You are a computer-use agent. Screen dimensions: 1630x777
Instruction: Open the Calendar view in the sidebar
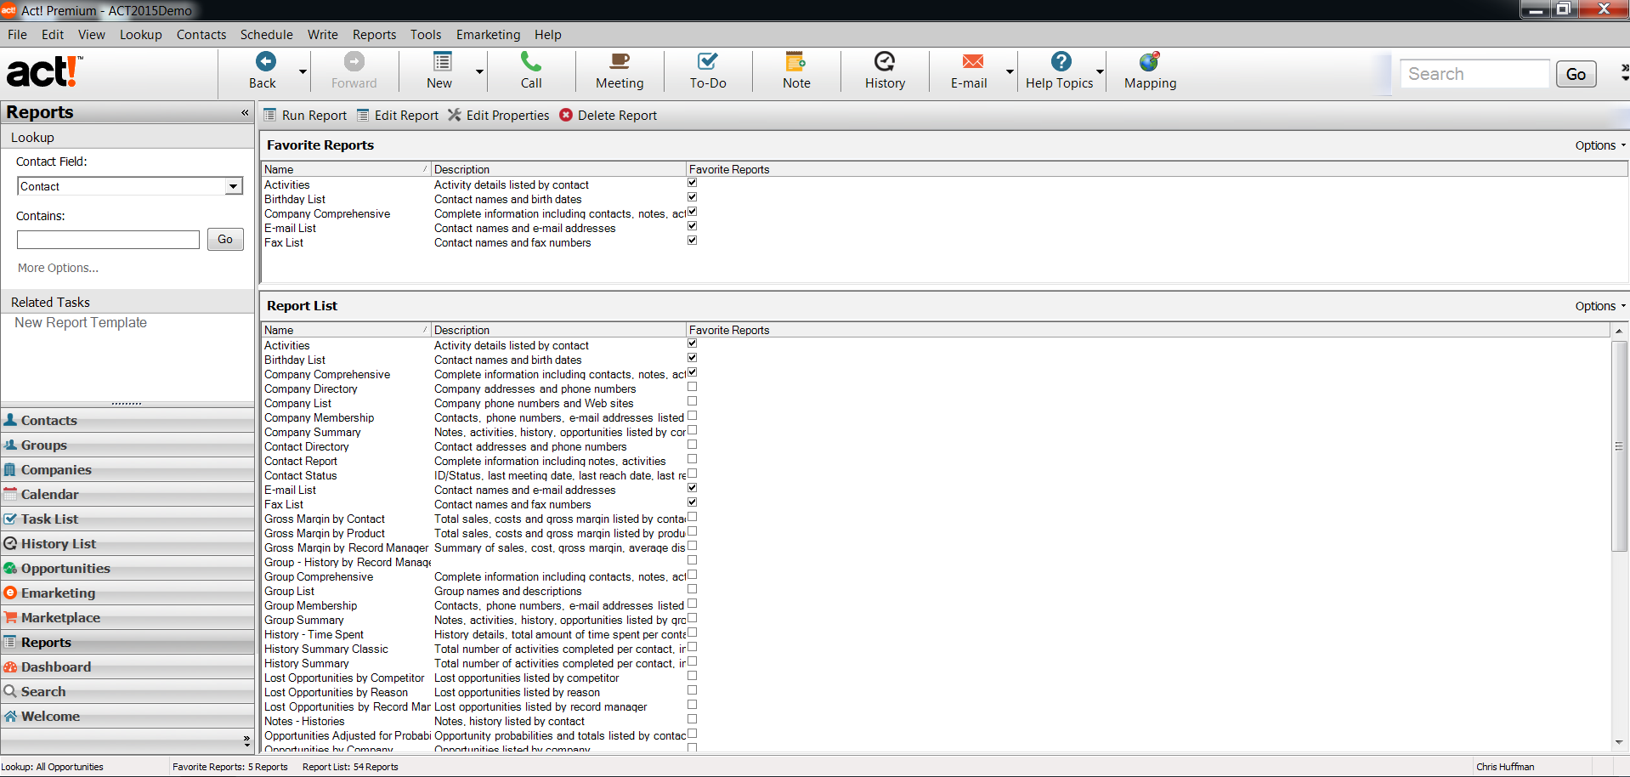click(127, 495)
